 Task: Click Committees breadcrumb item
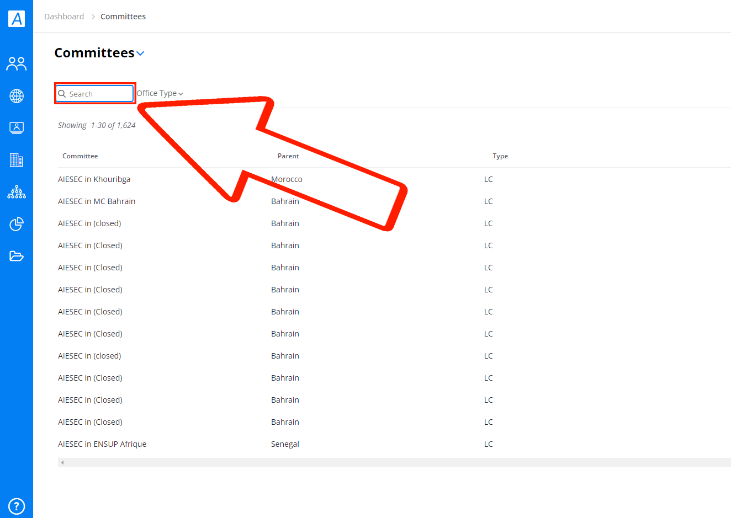123,17
